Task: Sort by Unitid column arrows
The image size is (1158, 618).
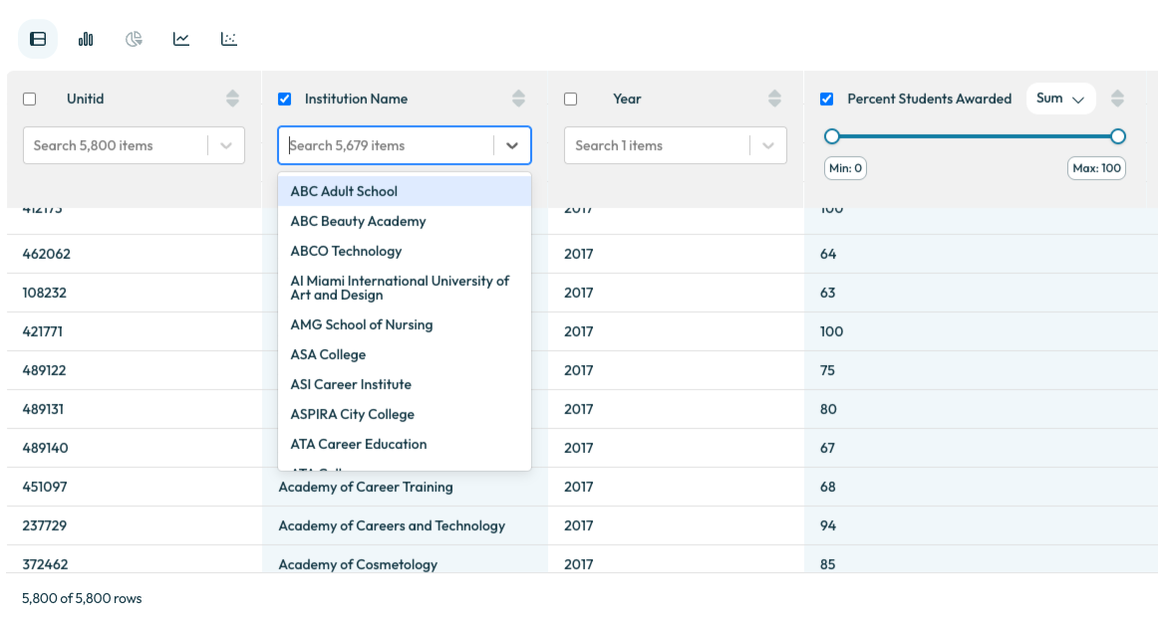Action: (232, 99)
